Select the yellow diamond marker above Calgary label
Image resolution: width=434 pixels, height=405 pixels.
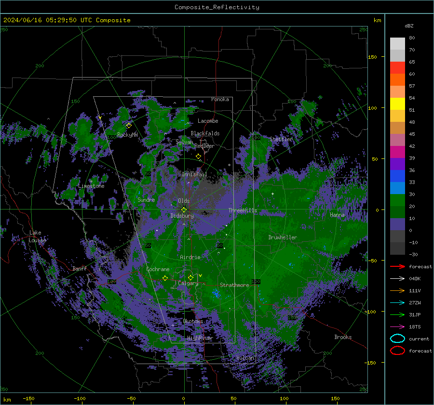pos(190,277)
